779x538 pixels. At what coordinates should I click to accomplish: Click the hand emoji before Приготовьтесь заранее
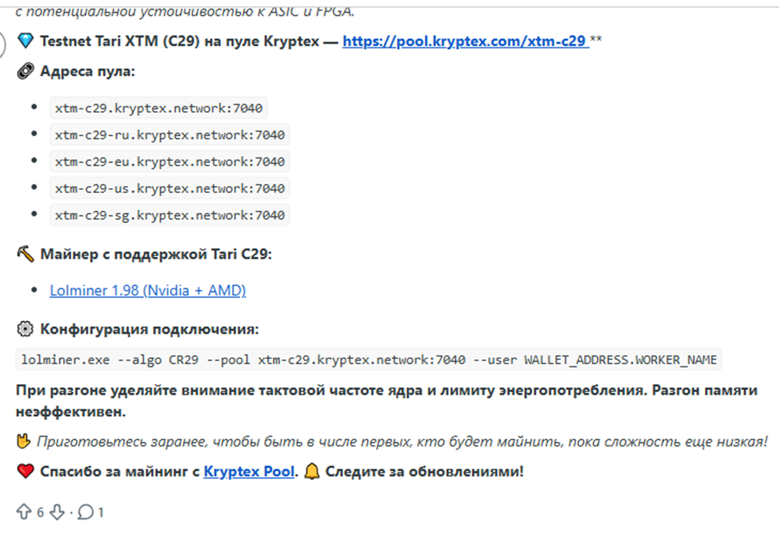[x=24, y=441]
